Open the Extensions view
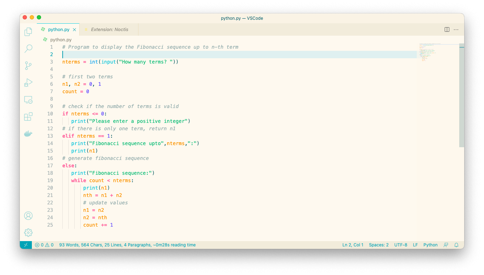 (x=28, y=117)
